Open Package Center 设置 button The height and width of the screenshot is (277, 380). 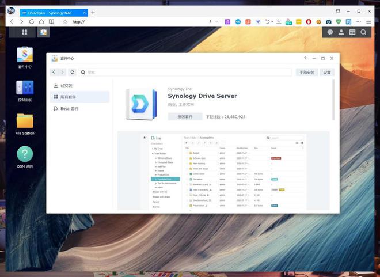point(327,72)
